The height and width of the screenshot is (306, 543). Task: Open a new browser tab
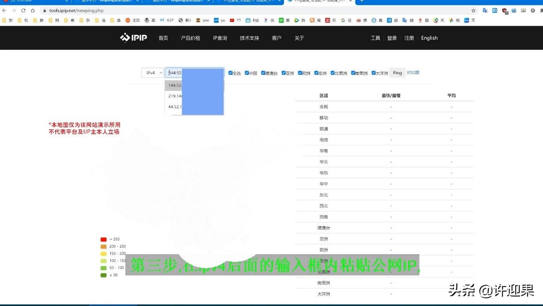coord(361,1)
